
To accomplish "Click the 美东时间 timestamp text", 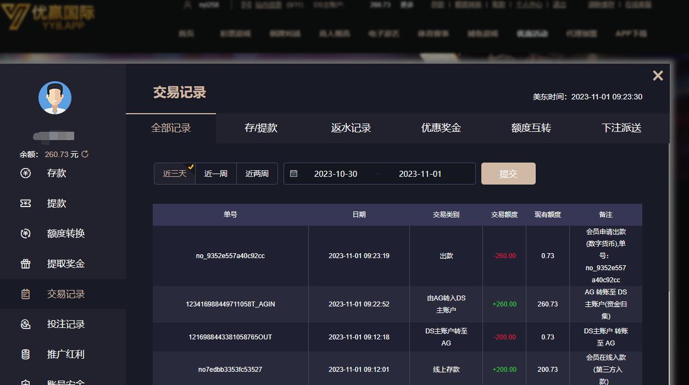I will (x=587, y=97).
